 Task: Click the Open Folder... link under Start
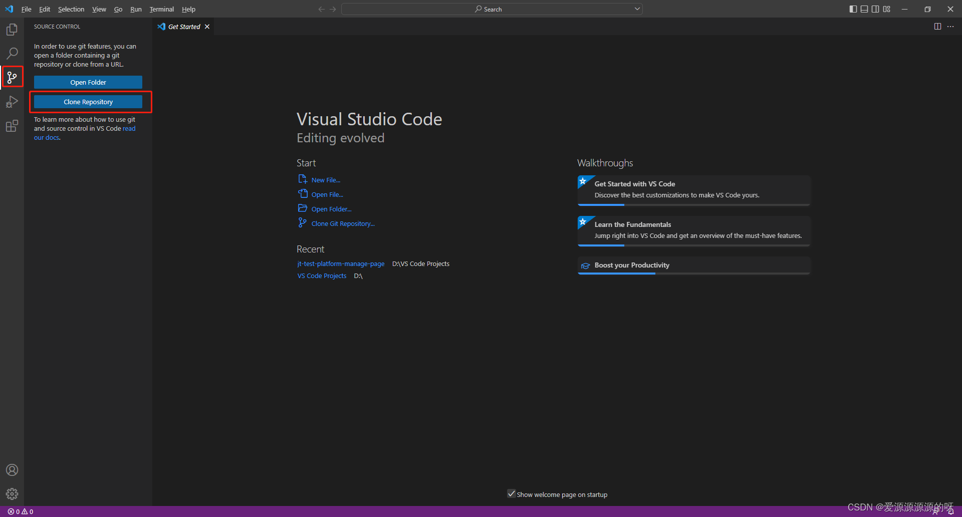(331, 209)
